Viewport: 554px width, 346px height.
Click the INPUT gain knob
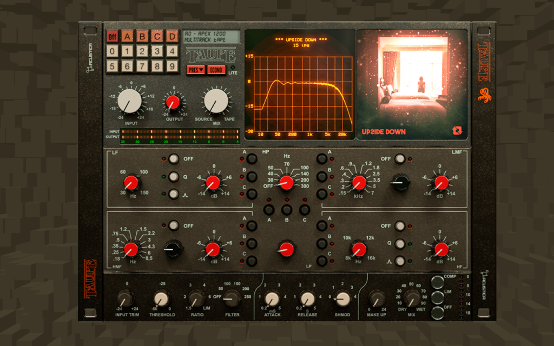click(x=130, y=101)
